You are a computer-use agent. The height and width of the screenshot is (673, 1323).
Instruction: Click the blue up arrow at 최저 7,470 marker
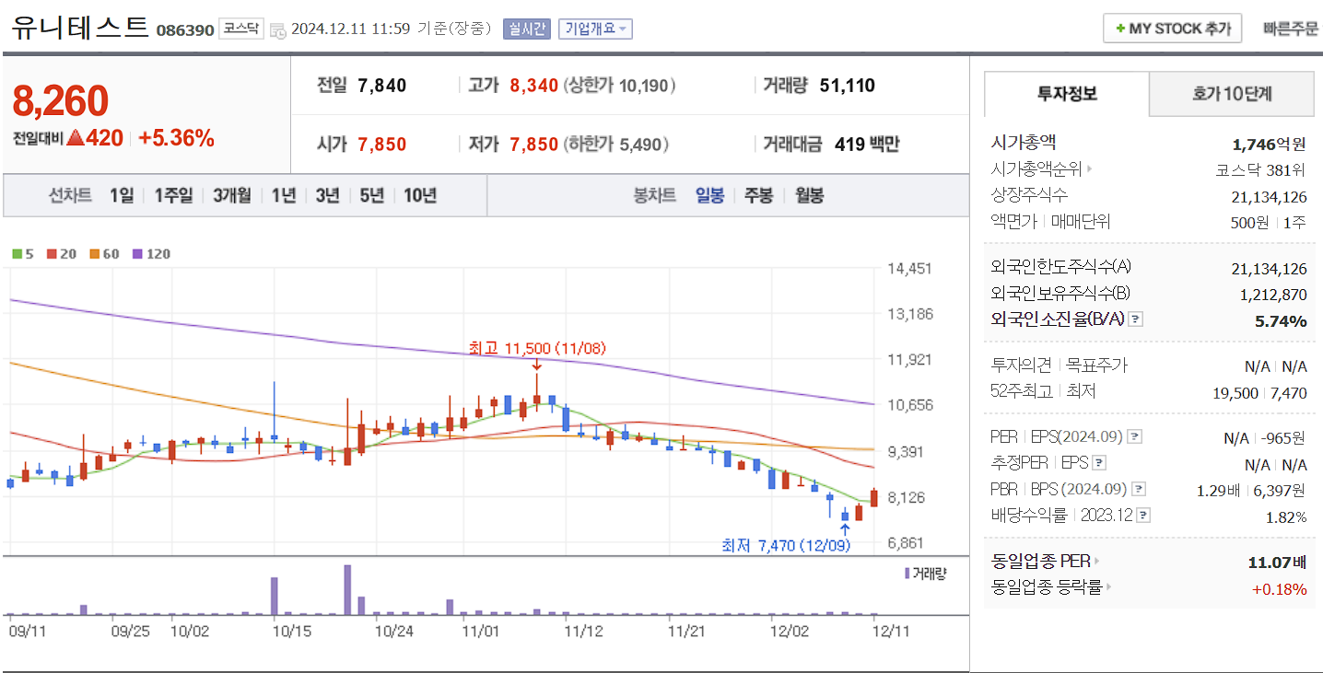point(845,529)
